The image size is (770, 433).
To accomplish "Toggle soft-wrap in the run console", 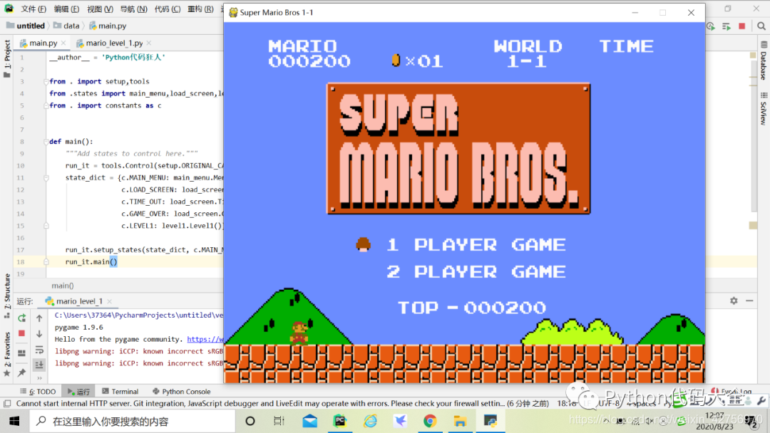I will 39,350.
